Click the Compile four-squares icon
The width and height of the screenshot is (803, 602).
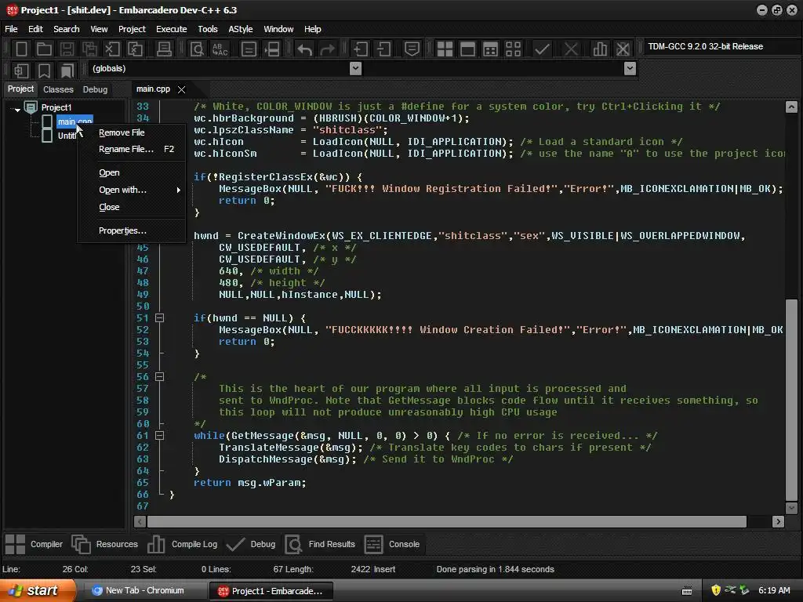(x=445, y=49)
